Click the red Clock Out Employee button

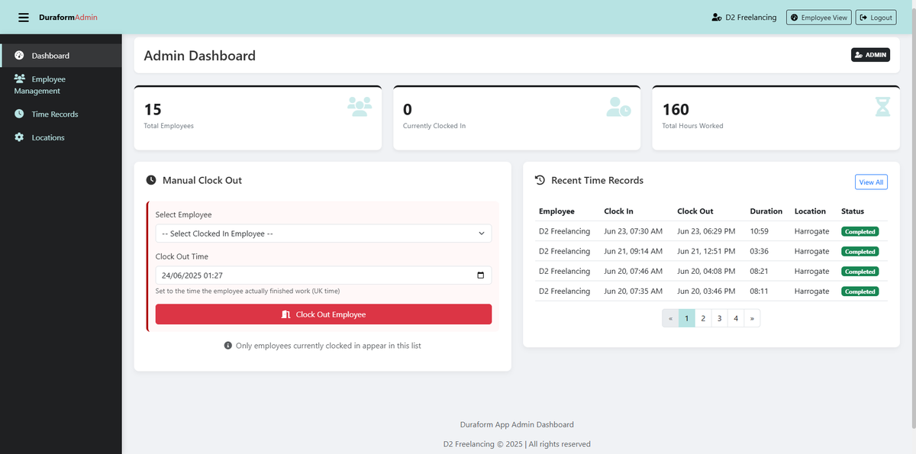tap(324, 314)
